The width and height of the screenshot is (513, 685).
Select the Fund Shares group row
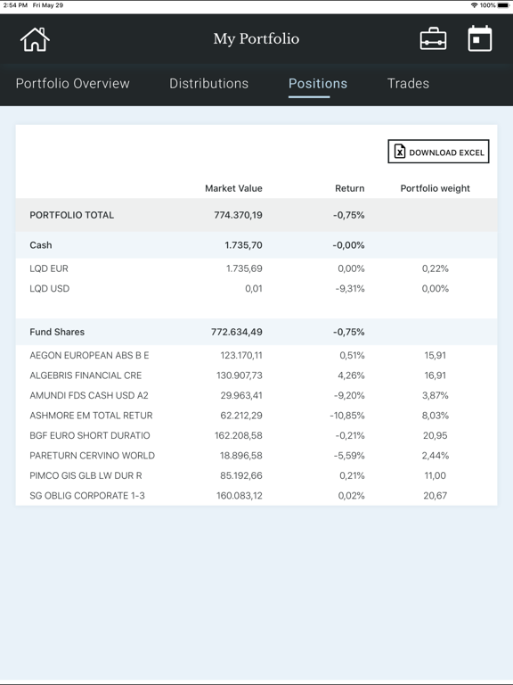[x=256, y=332]
